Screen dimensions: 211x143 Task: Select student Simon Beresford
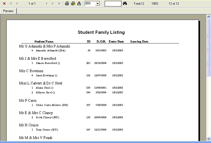pyautogui.click(x=48, y=63)
